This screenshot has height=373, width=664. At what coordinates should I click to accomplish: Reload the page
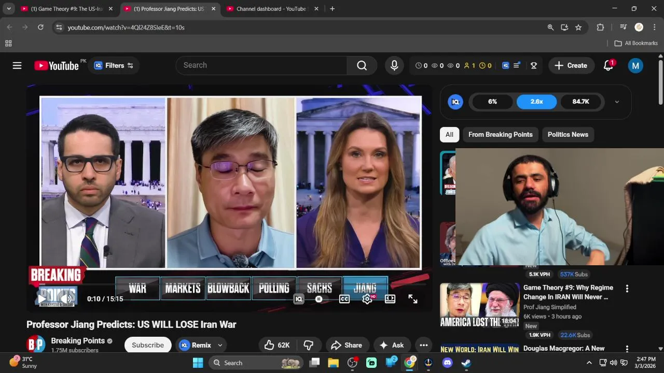40,27
